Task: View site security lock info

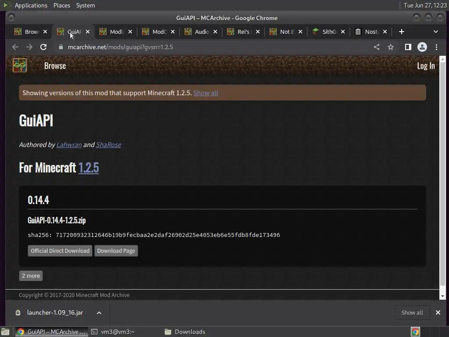Action: pos(61,47)
